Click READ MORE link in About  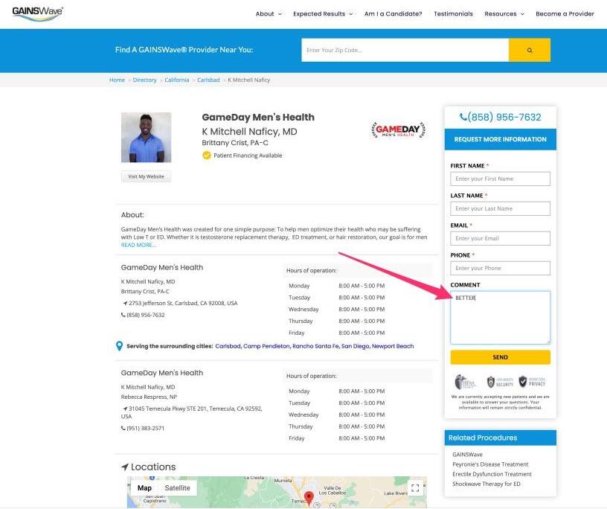(x=138, y=245)
